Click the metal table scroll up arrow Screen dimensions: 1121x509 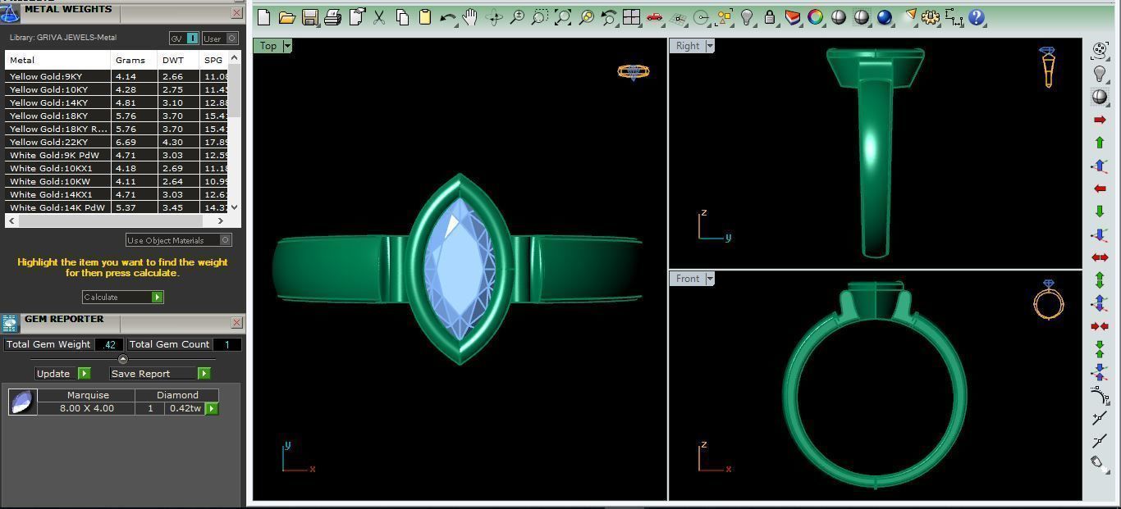click(x=235, y=57)
